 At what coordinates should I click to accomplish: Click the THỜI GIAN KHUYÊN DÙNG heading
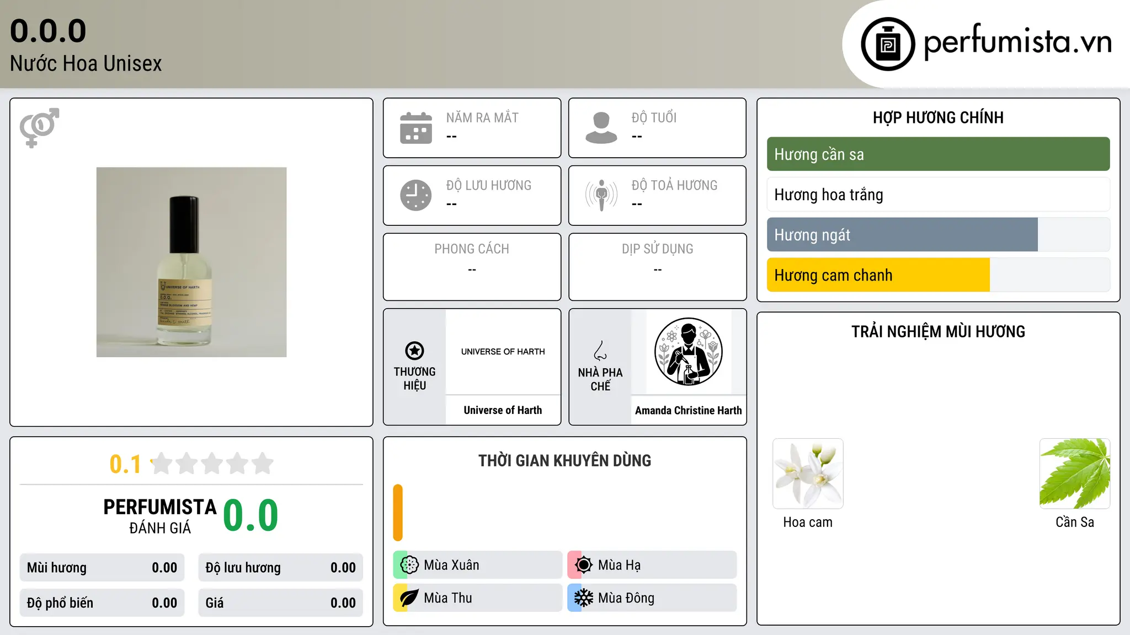click(x=564, y=460)
